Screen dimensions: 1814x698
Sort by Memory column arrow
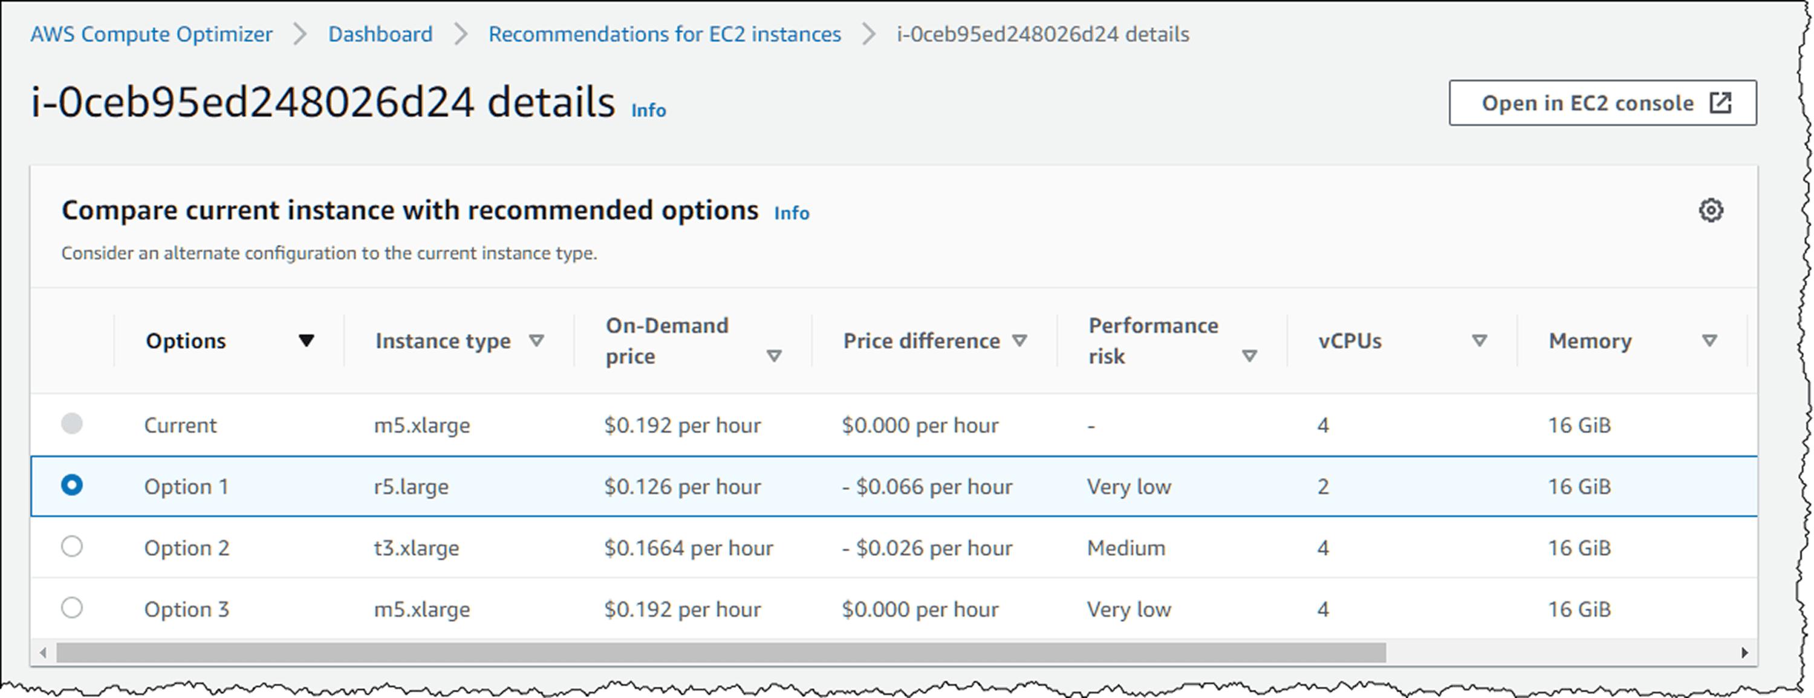click(1709, 341)
